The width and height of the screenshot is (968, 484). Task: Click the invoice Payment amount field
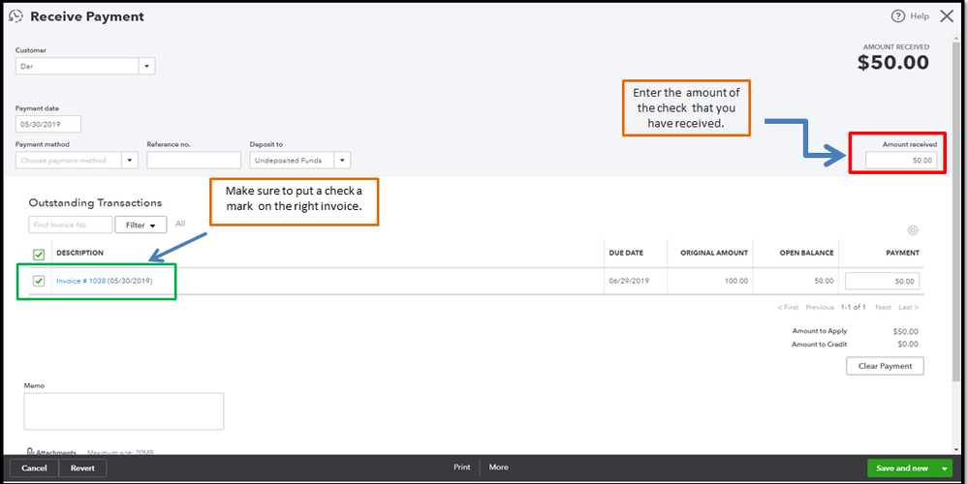pyautogui.click(x=882, y=281)
